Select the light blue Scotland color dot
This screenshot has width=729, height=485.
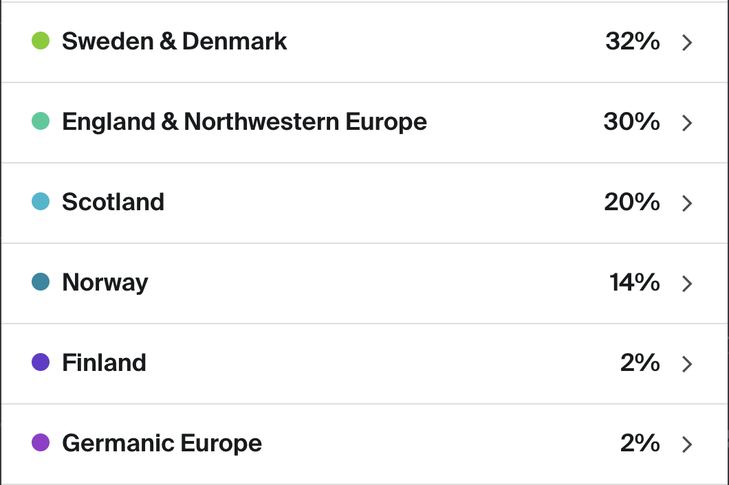(x=41, y=202)
